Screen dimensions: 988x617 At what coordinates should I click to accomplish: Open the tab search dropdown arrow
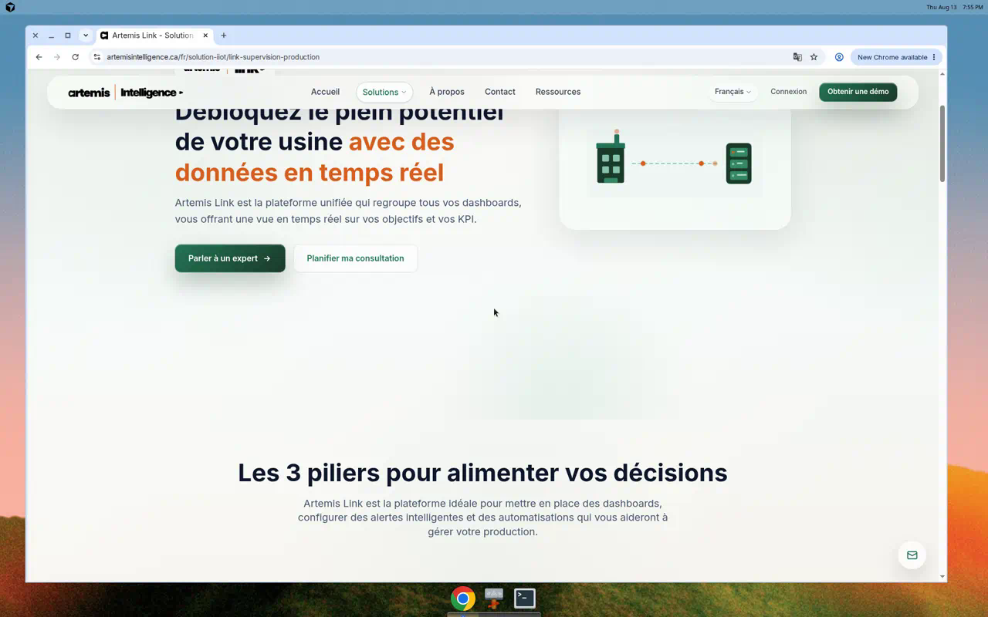pyautogui.click(x=86, y=35)
